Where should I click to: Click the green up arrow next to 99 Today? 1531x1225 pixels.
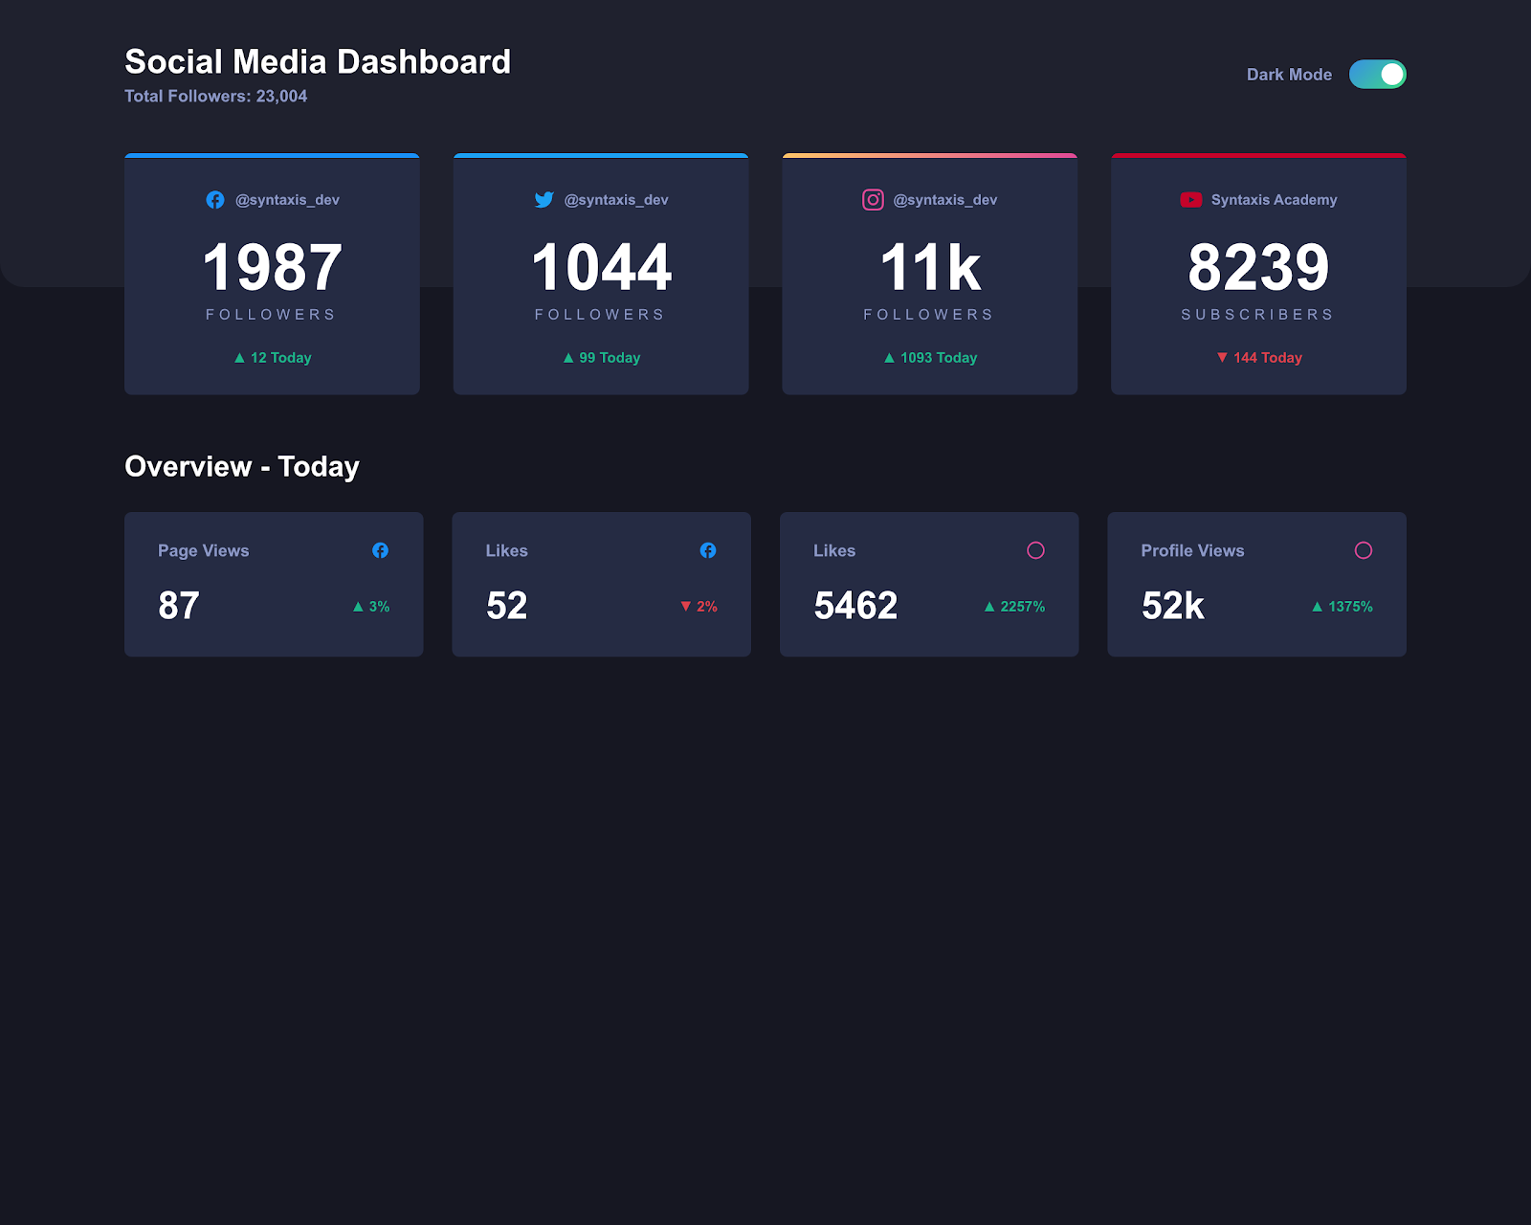pos(568,358)
